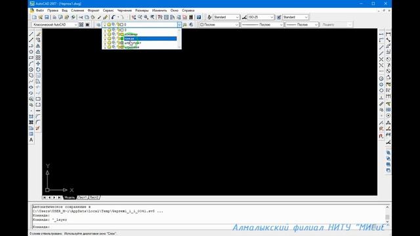Click the layer dropdown list scrollbar
This screenshot has width=420, height=236.
pyautogui.click(x=179, y=39)
